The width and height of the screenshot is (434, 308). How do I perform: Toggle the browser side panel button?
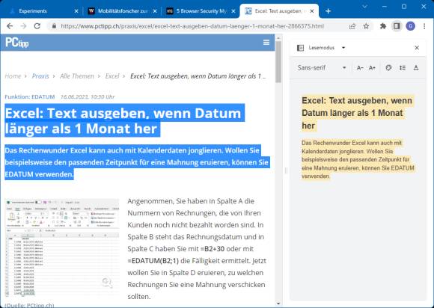pos(397,26)
